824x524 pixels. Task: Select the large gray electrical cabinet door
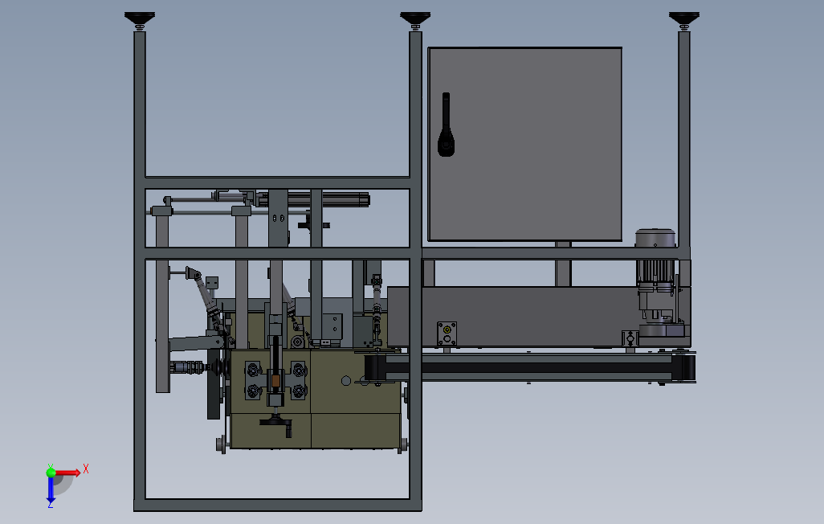click(525, 144)
